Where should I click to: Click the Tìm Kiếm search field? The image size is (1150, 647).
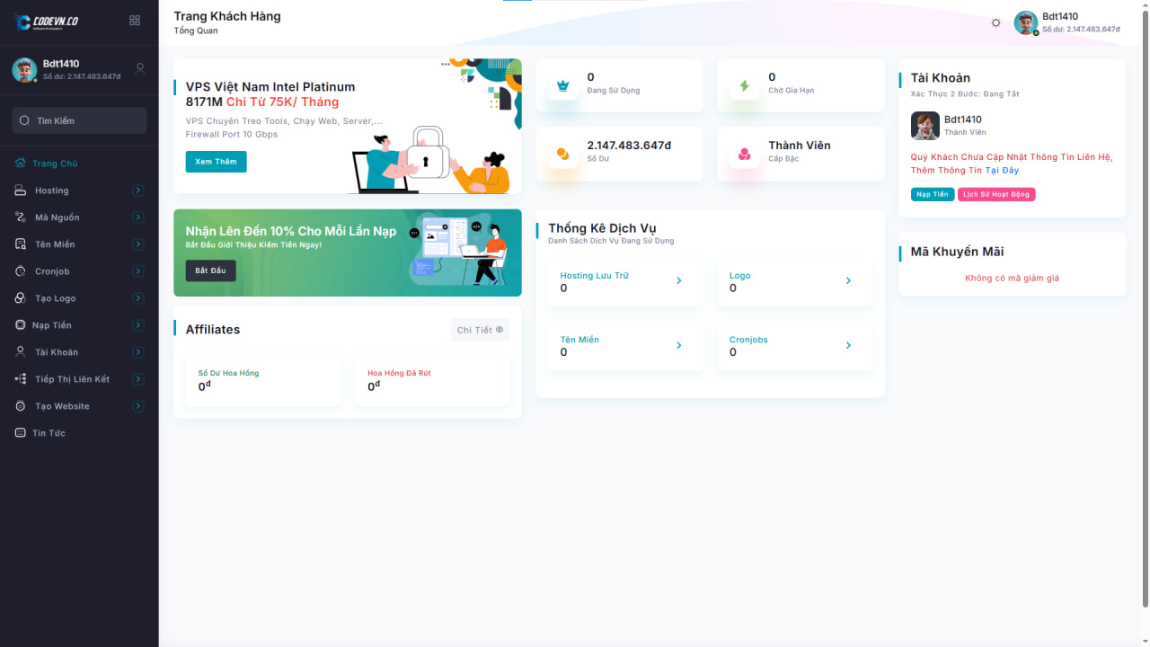[x=79, y=120]
